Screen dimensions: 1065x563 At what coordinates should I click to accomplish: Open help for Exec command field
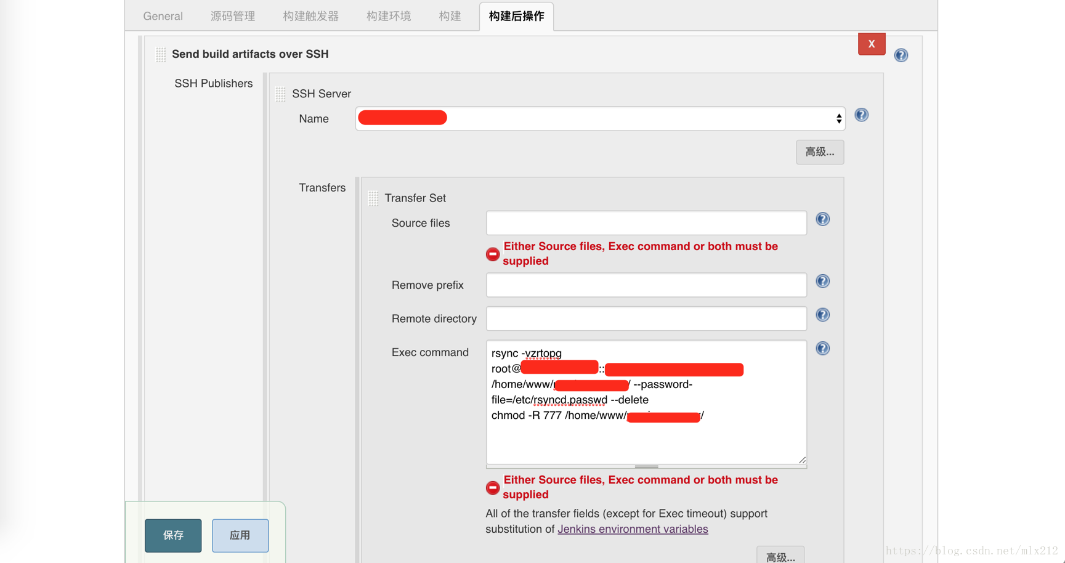(823, 349)
